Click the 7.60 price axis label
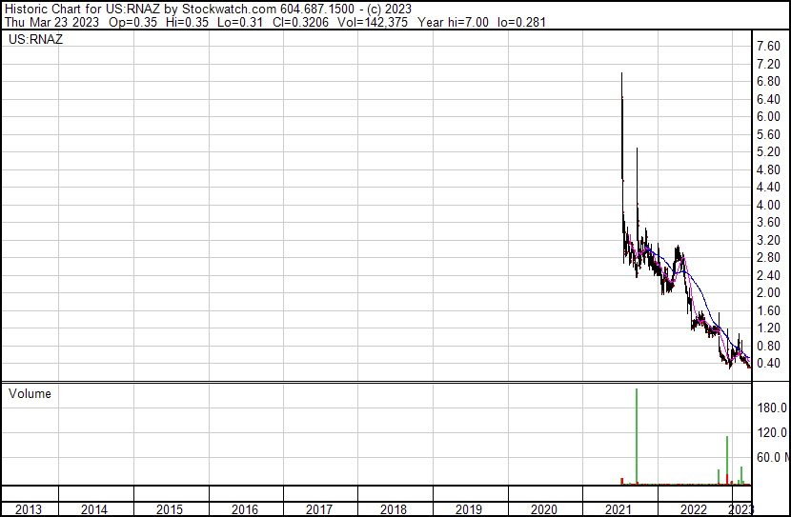 (x=767, y=47)
